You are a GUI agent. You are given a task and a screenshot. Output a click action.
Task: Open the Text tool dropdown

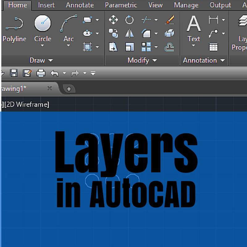tap(194, 45)
